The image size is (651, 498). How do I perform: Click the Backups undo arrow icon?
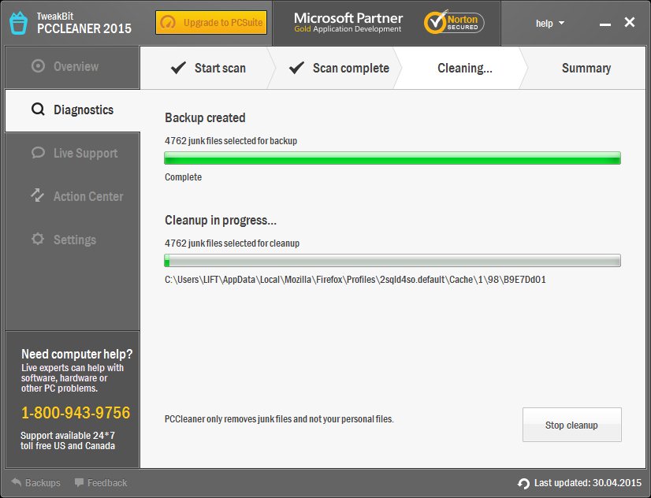tap(17, 482)
